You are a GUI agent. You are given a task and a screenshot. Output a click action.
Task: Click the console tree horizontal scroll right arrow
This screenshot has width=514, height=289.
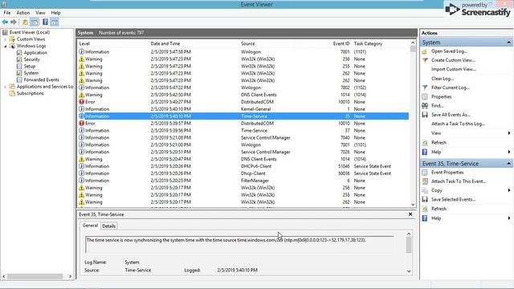pyautogui.click(x=70, y=276)
